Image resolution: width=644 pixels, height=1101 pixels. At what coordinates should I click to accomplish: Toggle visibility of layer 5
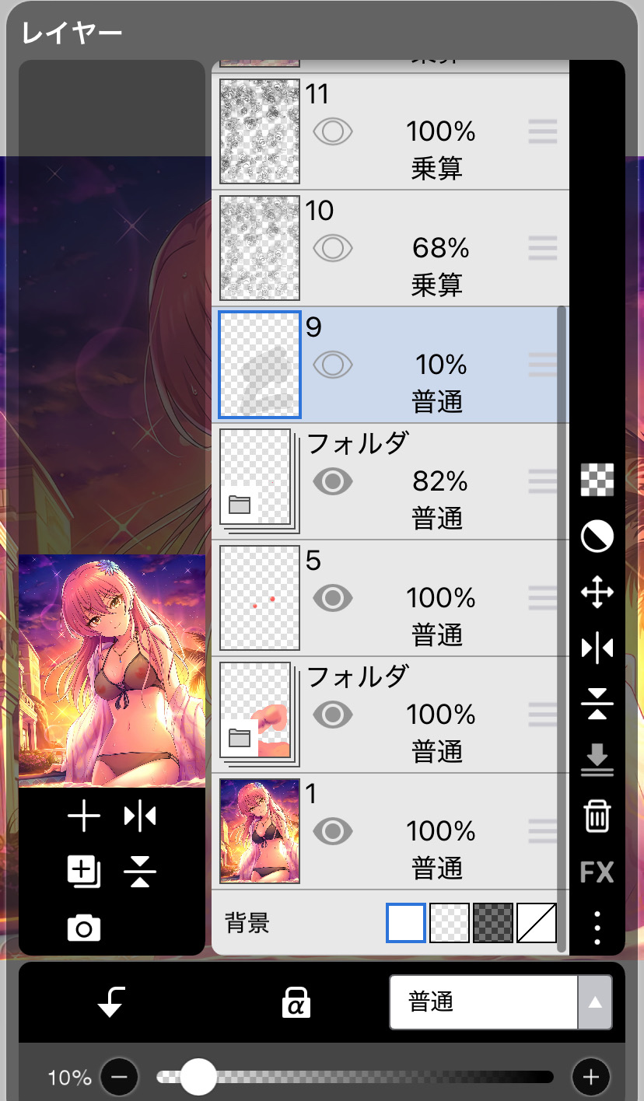point(333,598)
